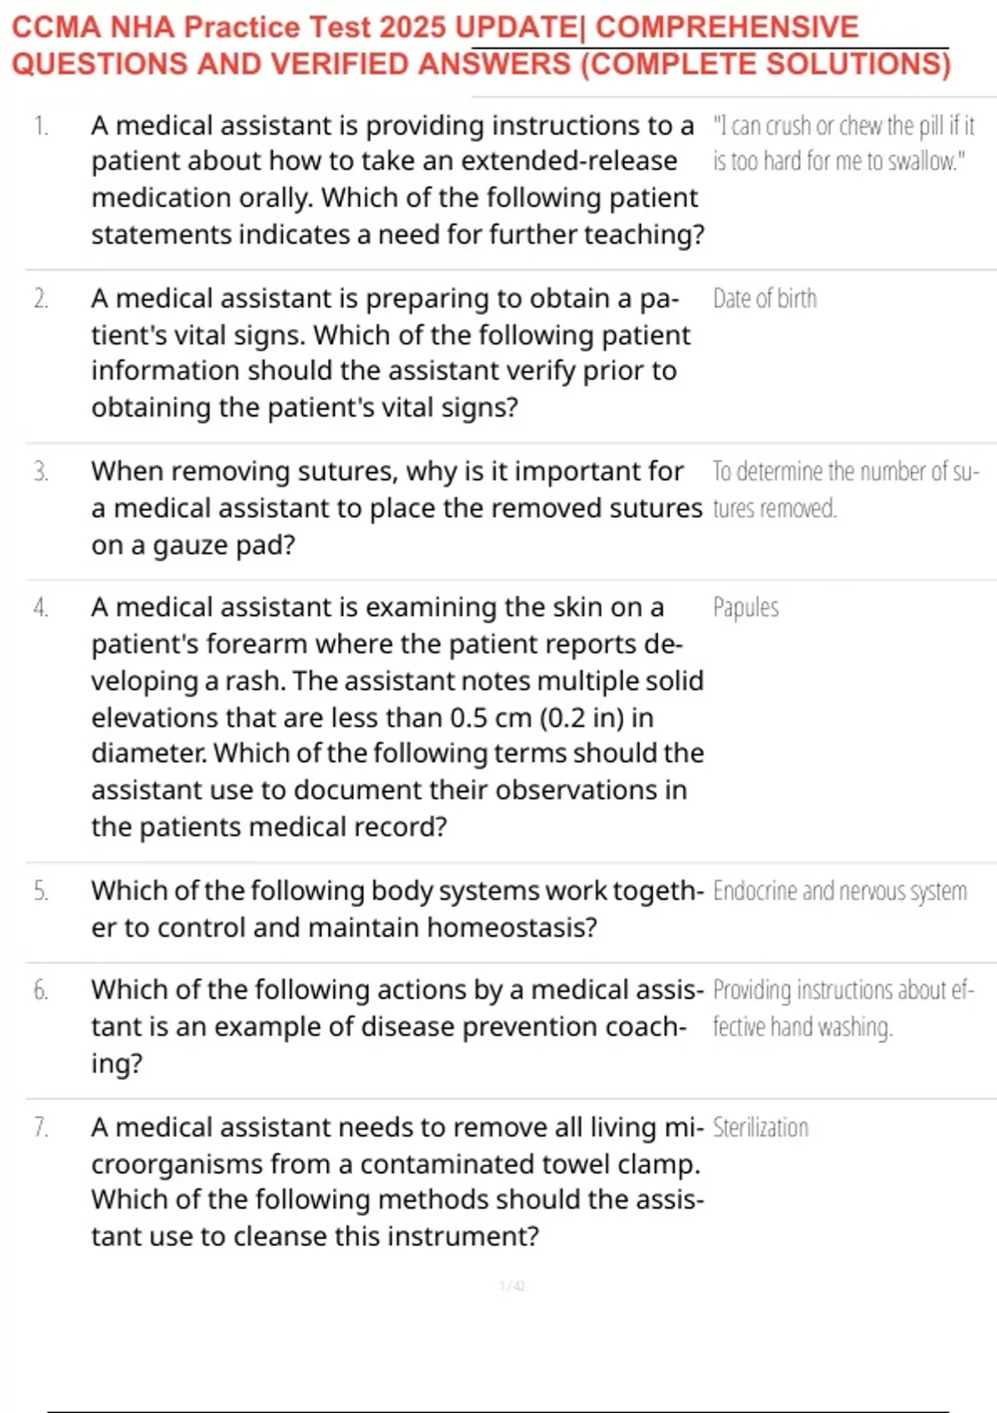
Task: Select the "Papules" answer
Action: tap(745, 608)
